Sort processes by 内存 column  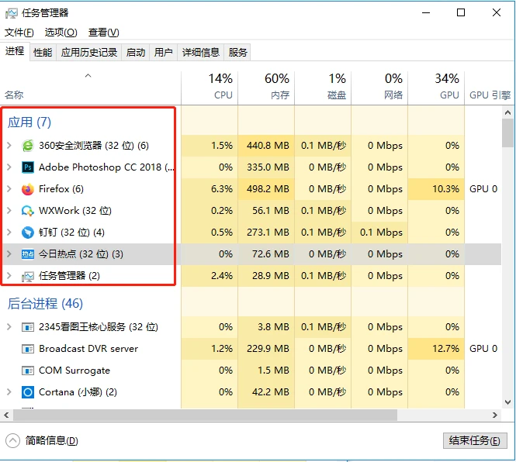click(266, 85)
